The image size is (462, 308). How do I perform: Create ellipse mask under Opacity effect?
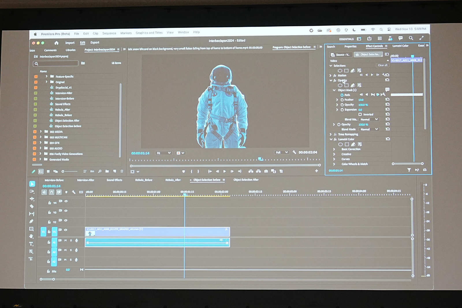click(x=340, y=85)
